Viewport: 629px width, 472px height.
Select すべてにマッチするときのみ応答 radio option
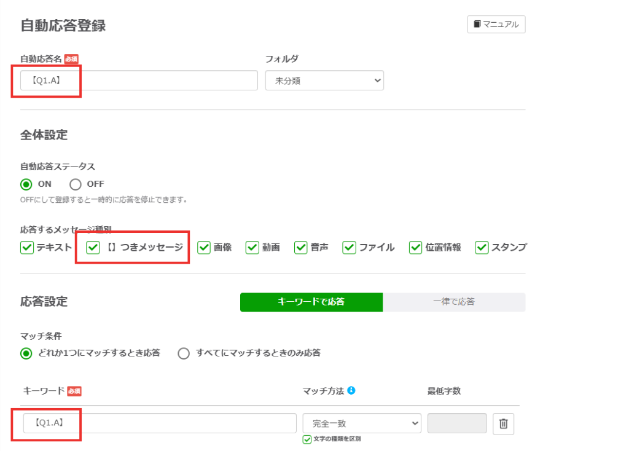click(x=184, y=353)
